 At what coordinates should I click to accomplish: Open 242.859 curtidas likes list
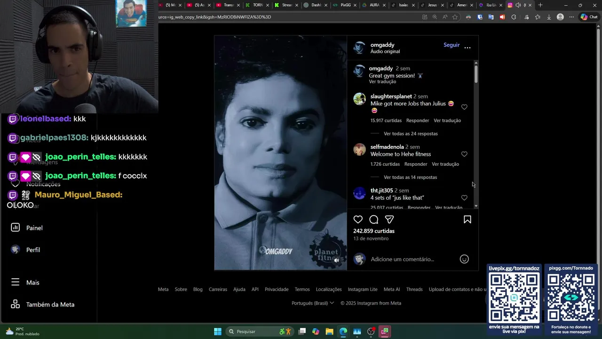click(x=374, y=231)
